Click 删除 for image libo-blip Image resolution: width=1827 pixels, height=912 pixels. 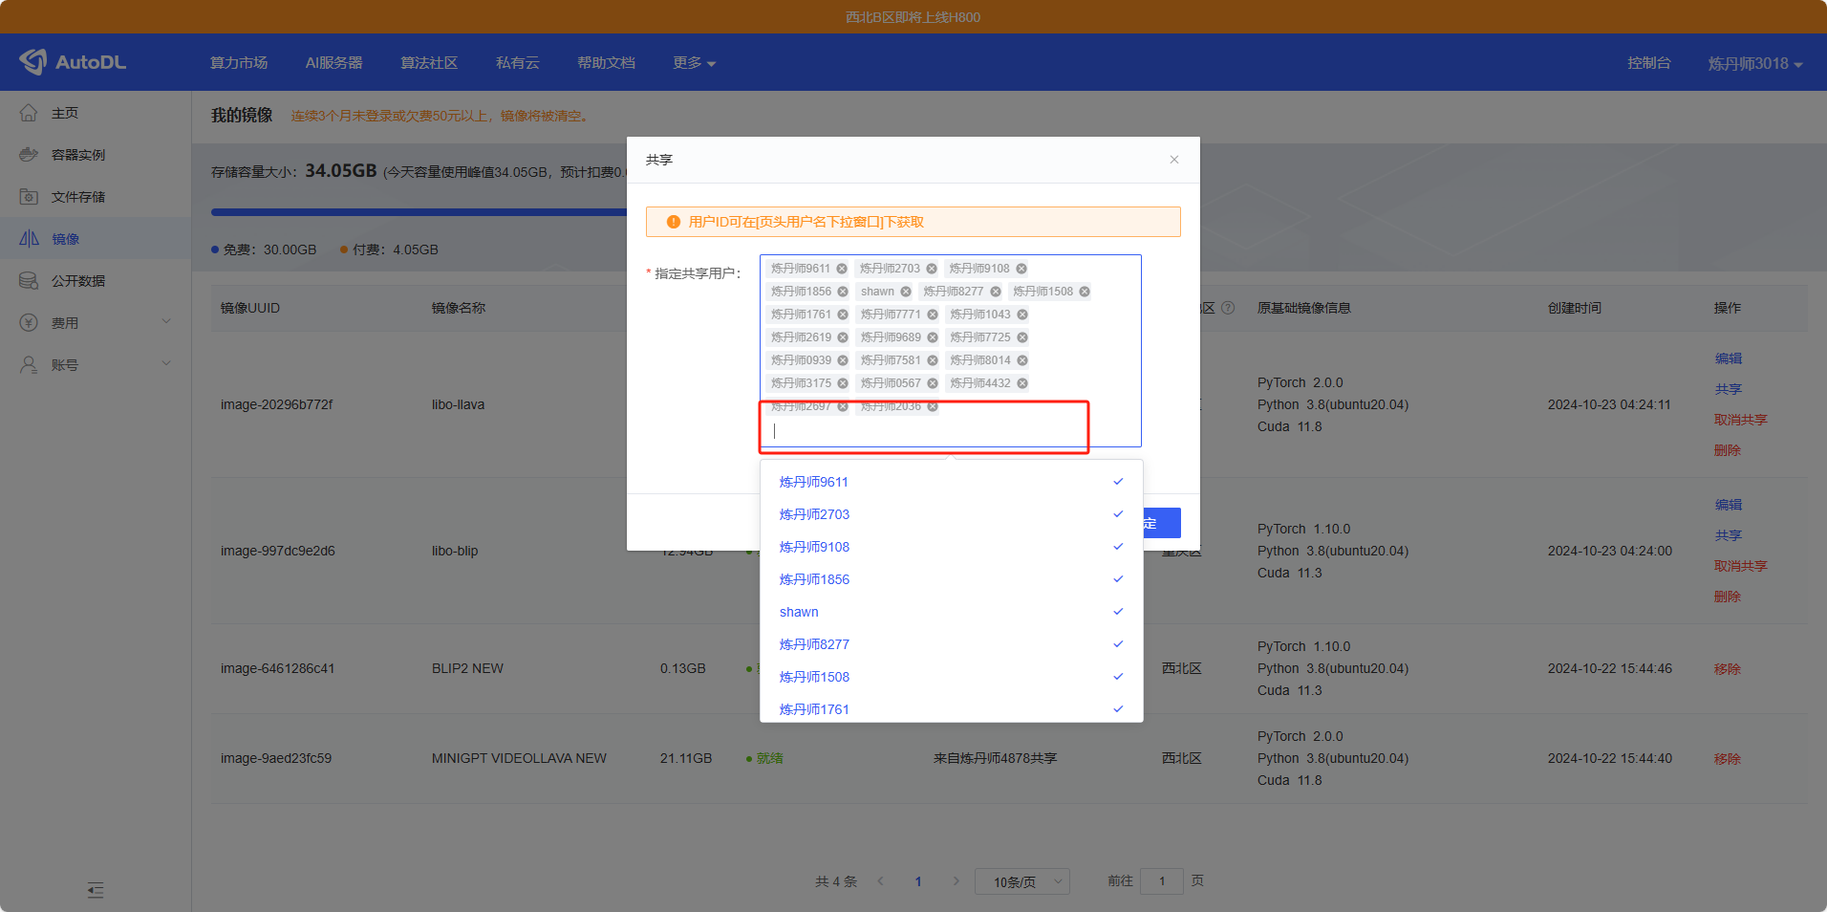[1728, 597]
